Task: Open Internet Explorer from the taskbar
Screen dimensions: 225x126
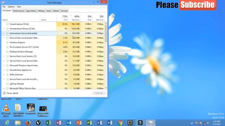Action: [7, 123]
